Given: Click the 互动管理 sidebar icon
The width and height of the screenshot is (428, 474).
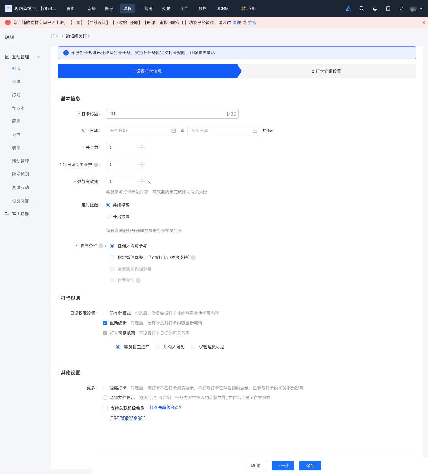Looking at the screenshot, I should (7, 57).
